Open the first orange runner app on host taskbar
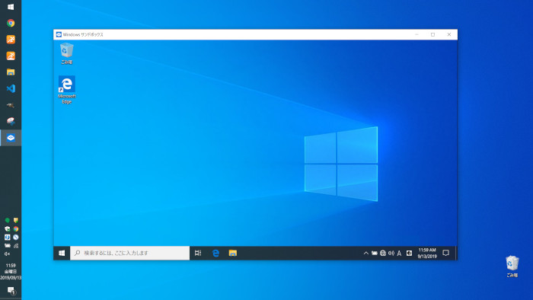 11,40
